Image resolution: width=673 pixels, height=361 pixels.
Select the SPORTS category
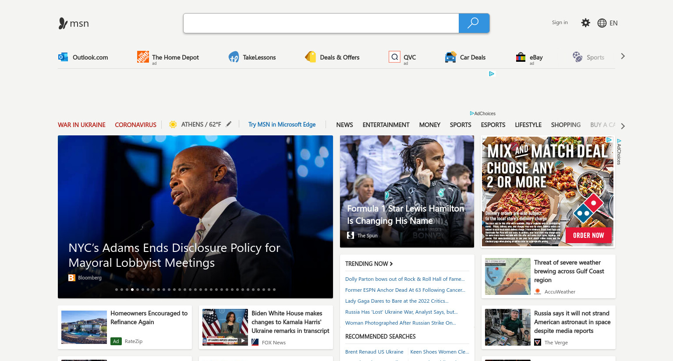point(460,125)
